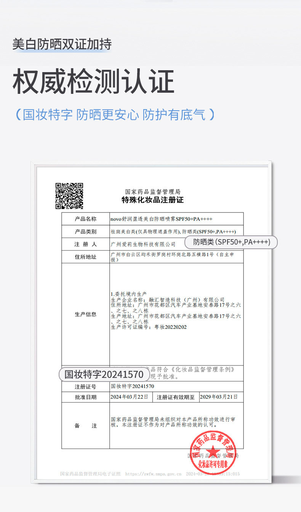
Task: Click the 产品类别 label cell
Action: pyautogui.click(x=86, y=232)
